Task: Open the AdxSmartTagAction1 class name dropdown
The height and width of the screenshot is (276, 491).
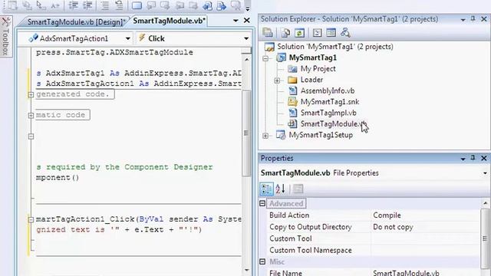Action: (x=128, y=38)
